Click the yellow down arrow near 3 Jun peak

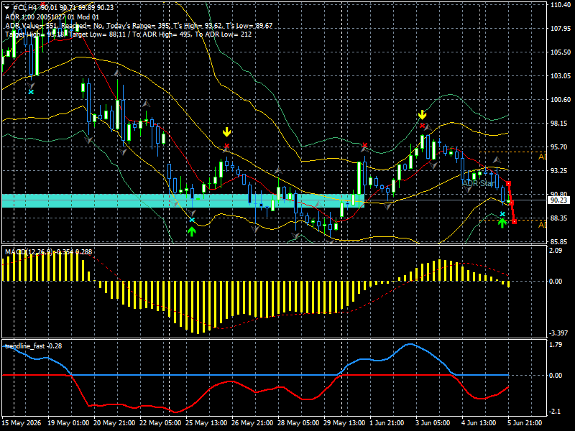(x=423, y=115)
